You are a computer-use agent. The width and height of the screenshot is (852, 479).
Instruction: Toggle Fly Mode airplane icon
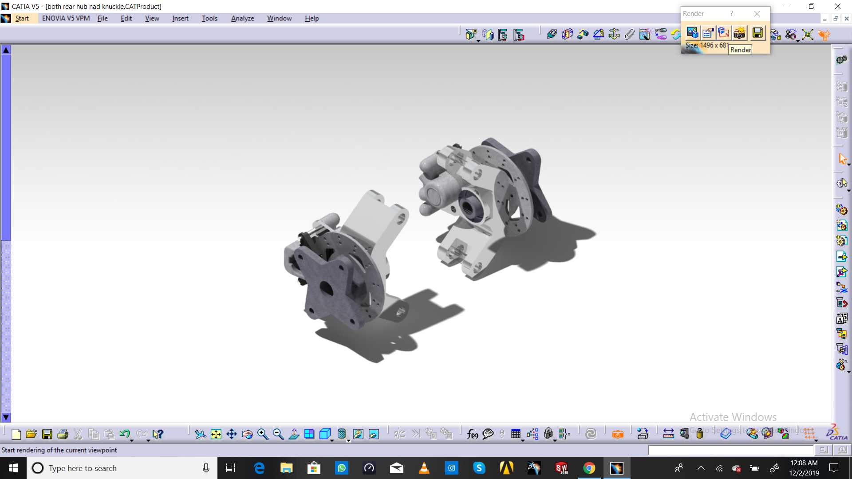coord(200,434)
